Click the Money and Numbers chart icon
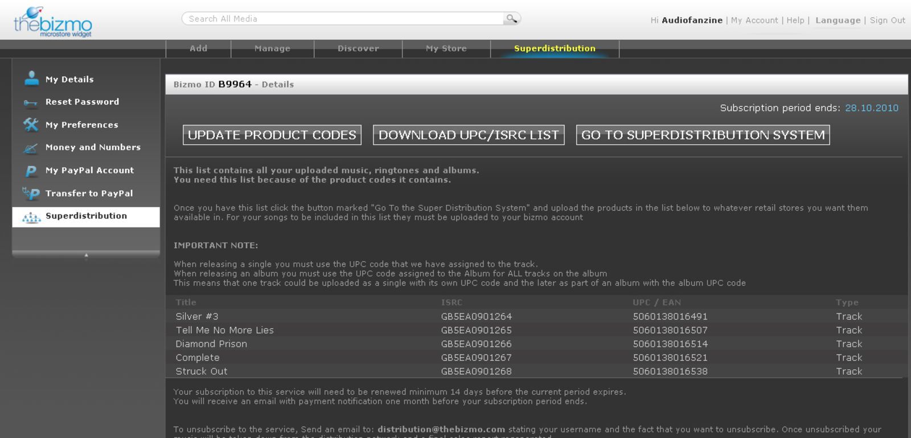The height and width of the screenshot is (438, 911). pos(31,148)
